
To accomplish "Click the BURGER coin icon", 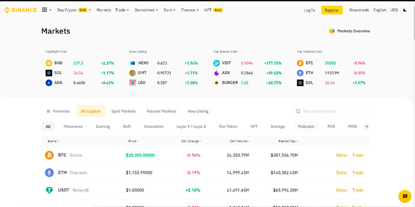I will (216, 83).
